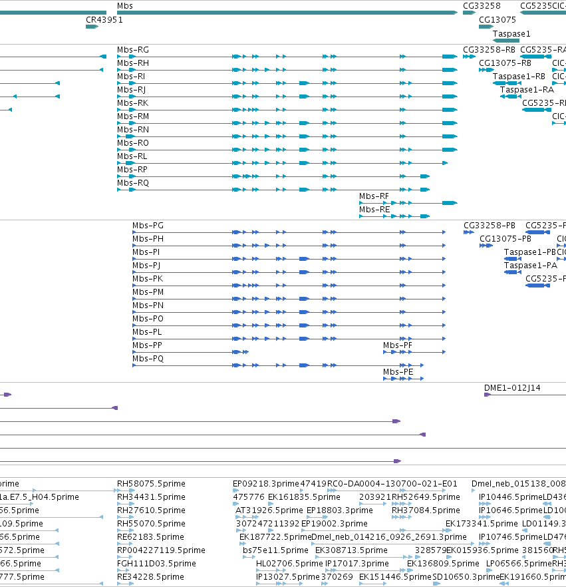Click the RH58075.5prime EST label
This screenshot has width=566, height=587.
pyautogui.click(x=151, y=484)
